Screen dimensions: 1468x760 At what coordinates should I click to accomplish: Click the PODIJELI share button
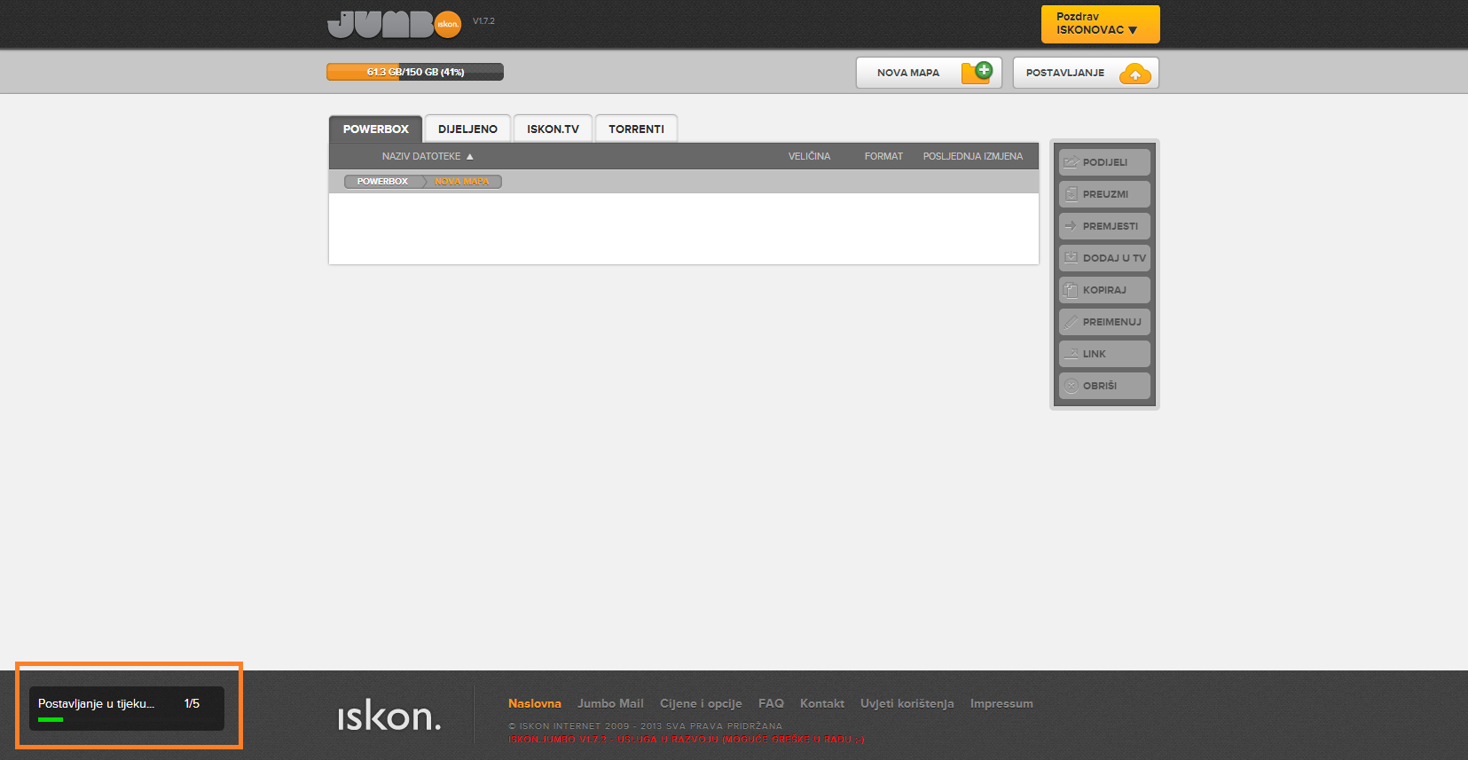coord(1104,162)
